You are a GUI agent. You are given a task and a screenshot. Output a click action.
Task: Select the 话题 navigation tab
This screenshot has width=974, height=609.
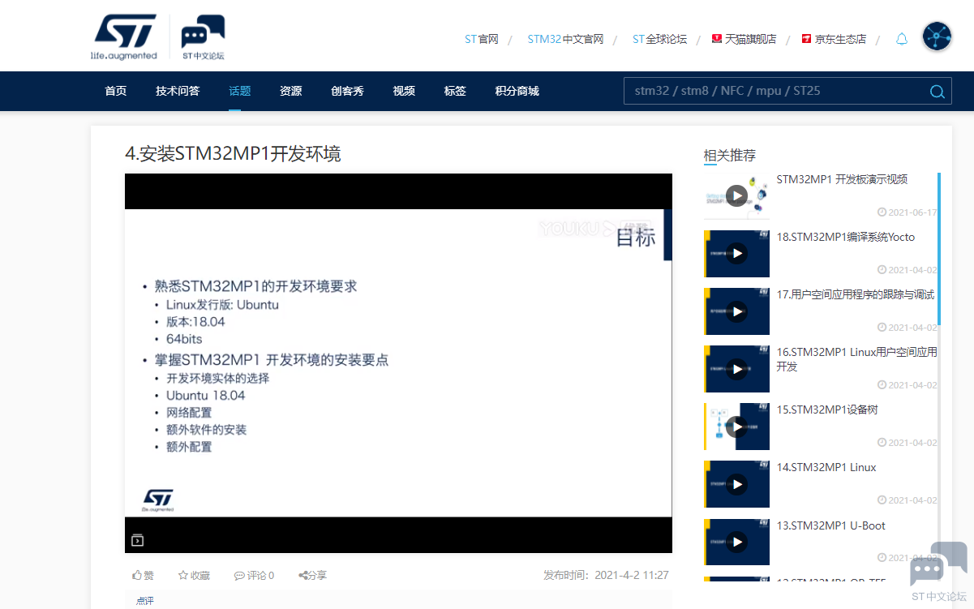(x=240, y=91)
